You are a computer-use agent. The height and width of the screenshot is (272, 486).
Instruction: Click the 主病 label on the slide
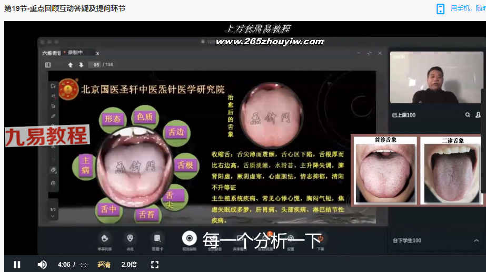click(x=85, y=165)
